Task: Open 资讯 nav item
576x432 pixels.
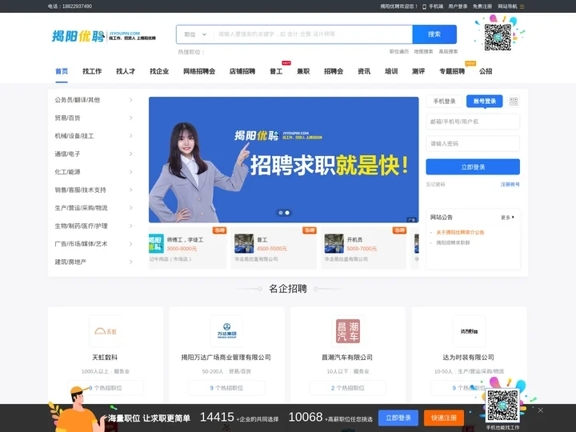Action: [x=364, y=71]
